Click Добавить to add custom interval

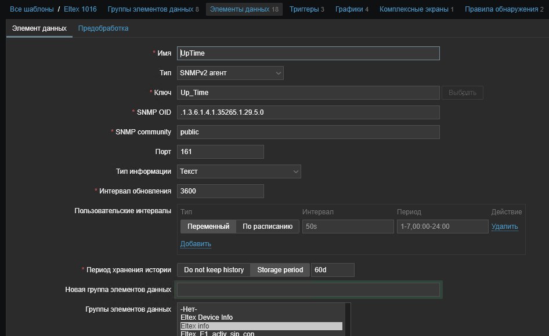tap(196, 244)
